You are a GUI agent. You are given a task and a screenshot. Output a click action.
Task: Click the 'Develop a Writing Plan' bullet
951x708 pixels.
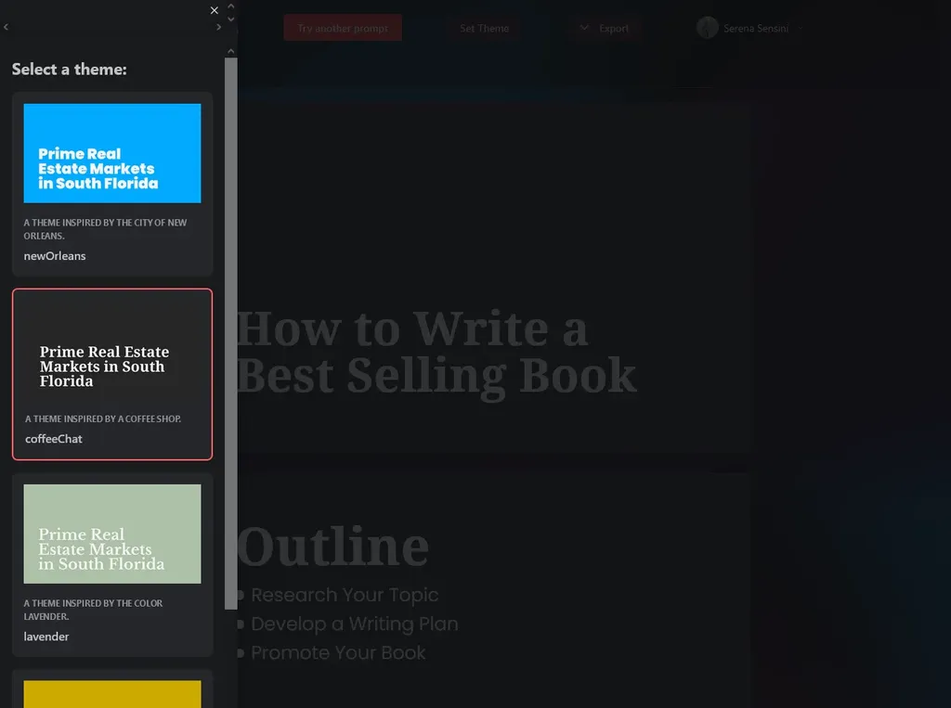click(x=354, y=624)
